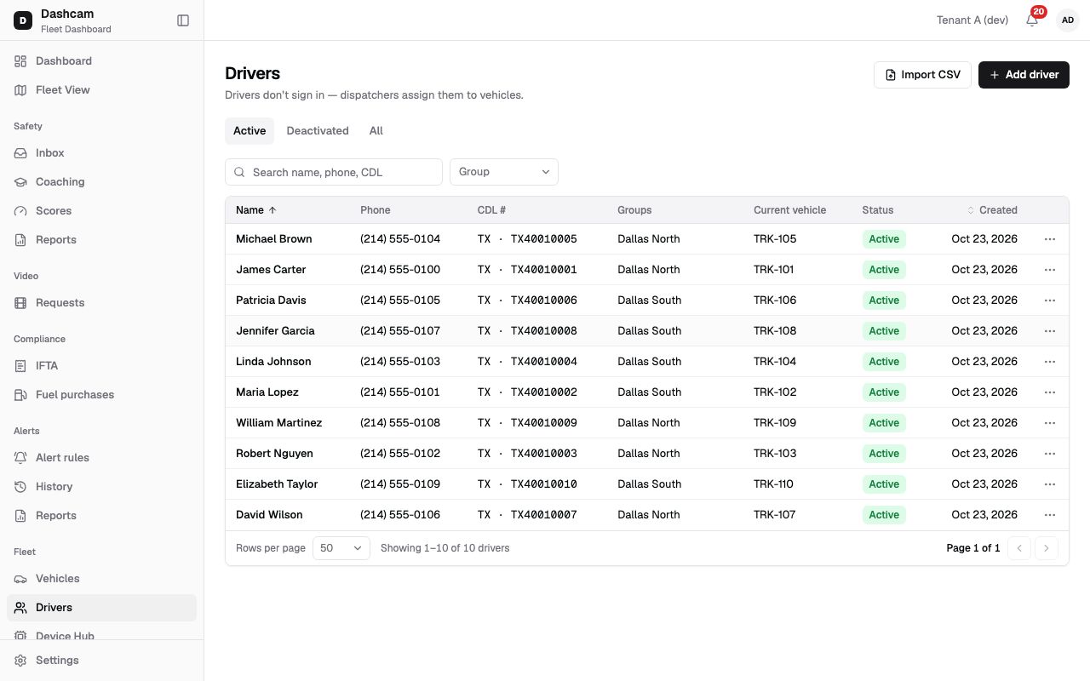Go to the previous page arrow
The width and height of the screenshot is (1090, 681).
click(x=1019, y=548)
